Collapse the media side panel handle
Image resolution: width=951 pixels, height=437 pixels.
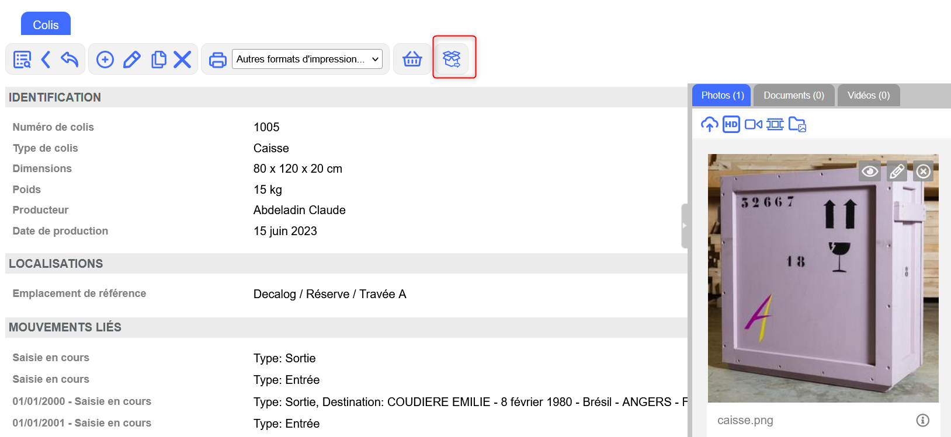[685, 226]
